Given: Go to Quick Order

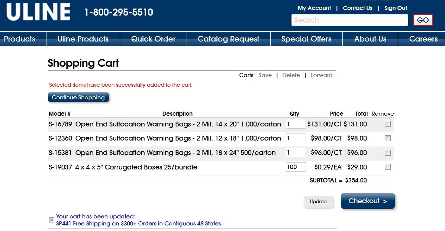Looking at the screenshot, I should [153, 39].
